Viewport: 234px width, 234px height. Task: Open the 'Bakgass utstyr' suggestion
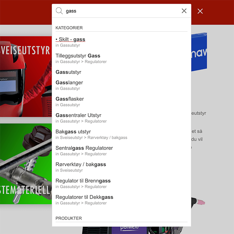[73, 132]
